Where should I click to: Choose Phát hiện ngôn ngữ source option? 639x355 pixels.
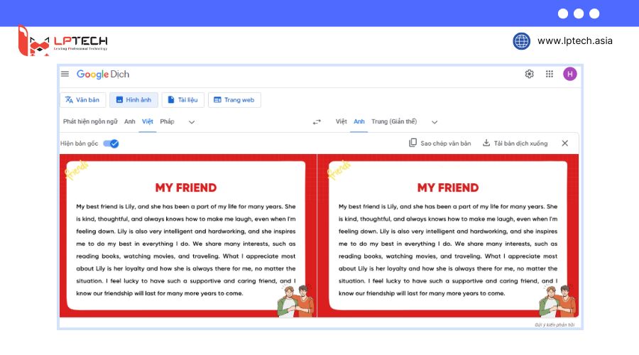(x=90, y=121)
